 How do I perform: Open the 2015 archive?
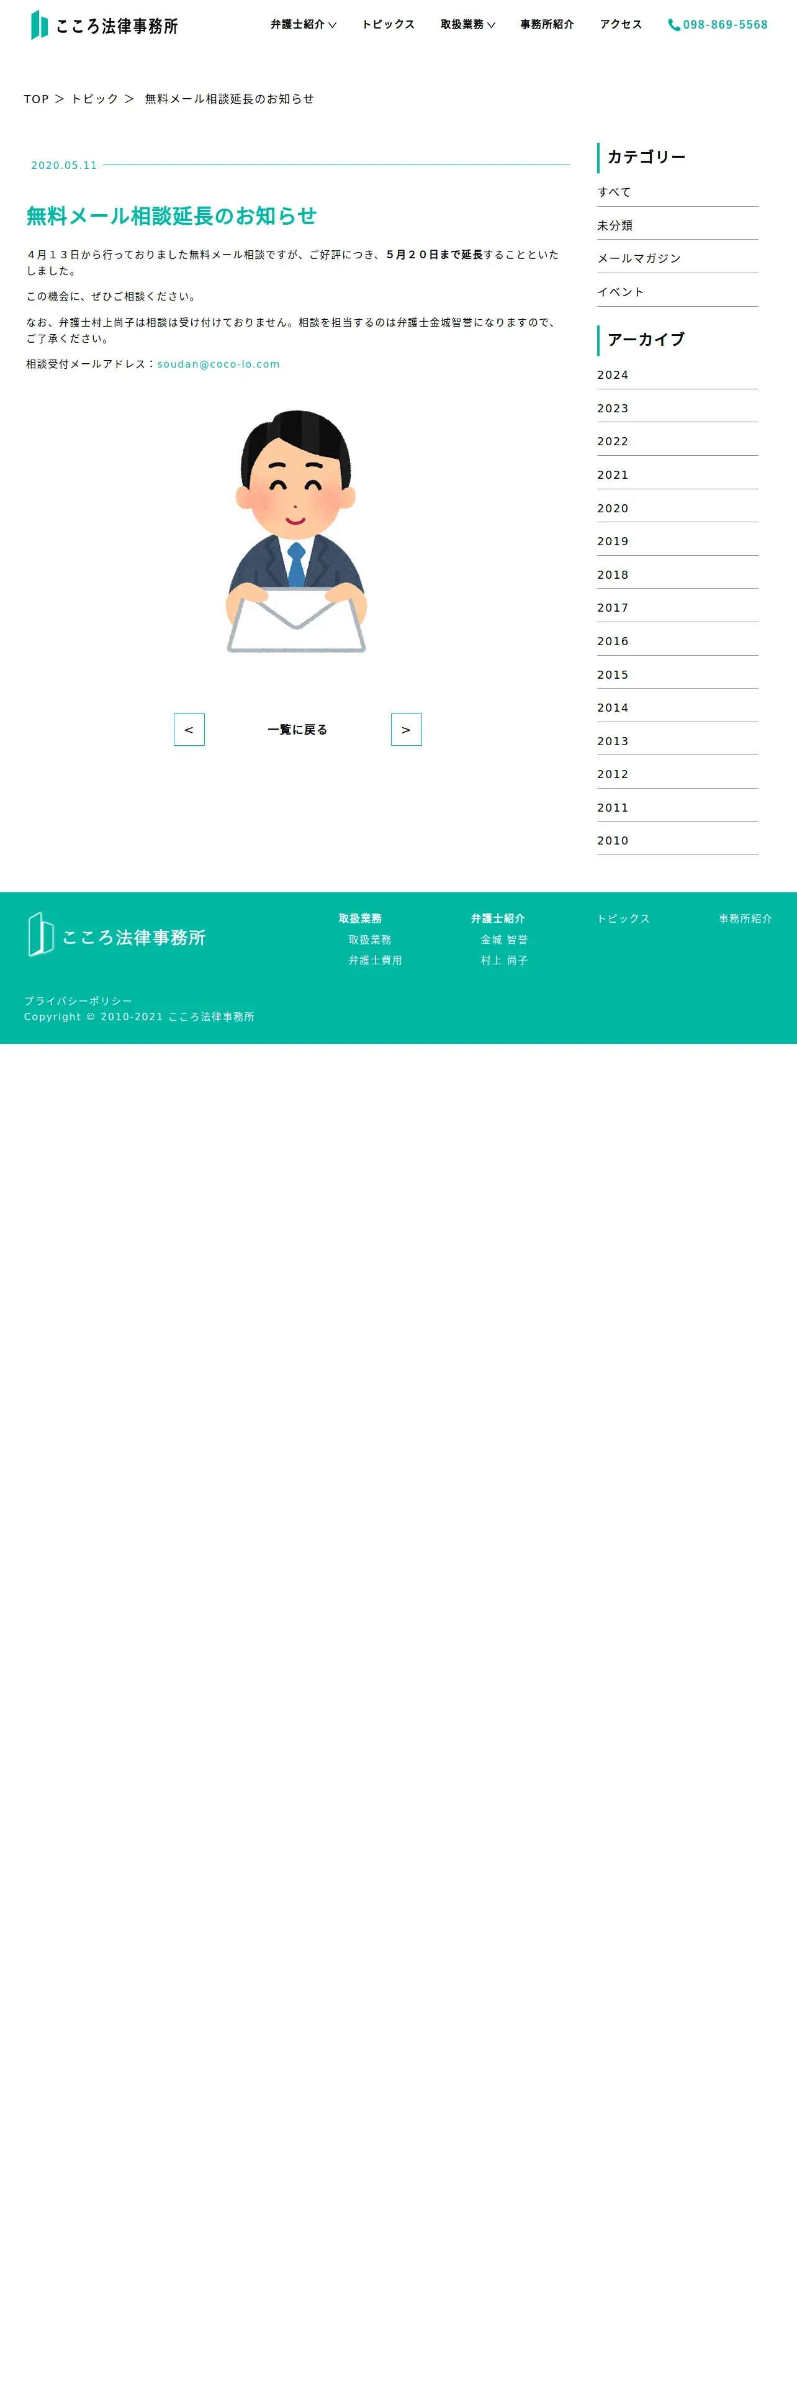tap(677, 674)
